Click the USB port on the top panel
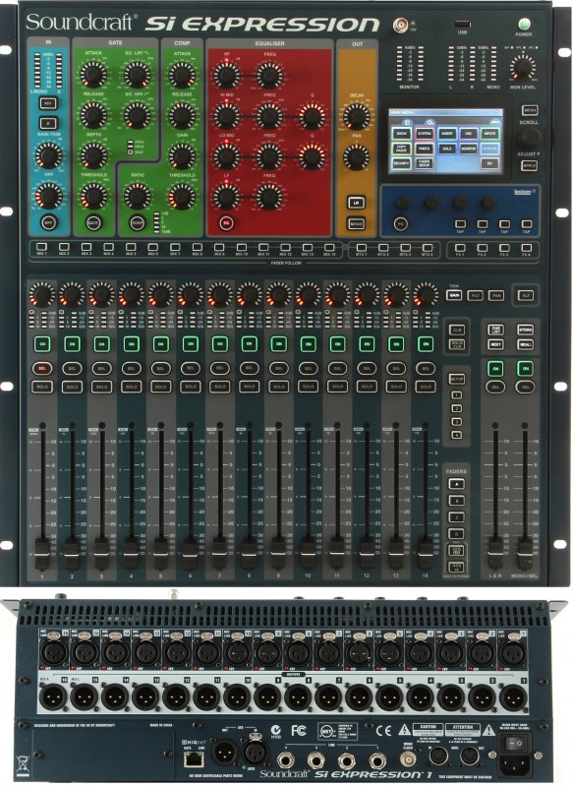The height and width of the screenshot is (787, 573). [x=462, y=24]
